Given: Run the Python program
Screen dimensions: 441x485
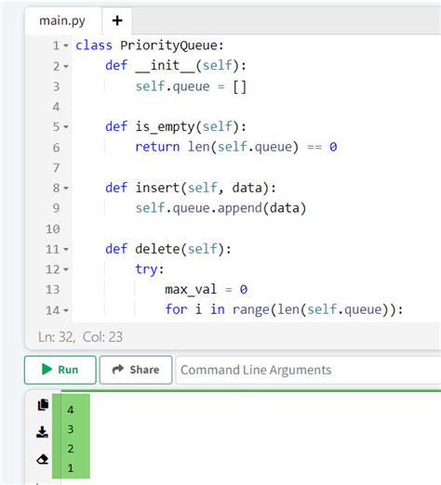Looking at the screenshot, I should (60, 370).
